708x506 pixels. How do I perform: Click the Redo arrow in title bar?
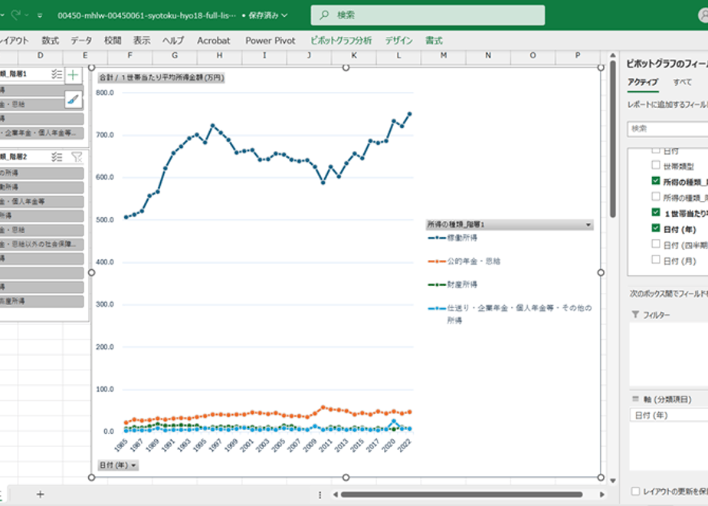pos(16,15)
